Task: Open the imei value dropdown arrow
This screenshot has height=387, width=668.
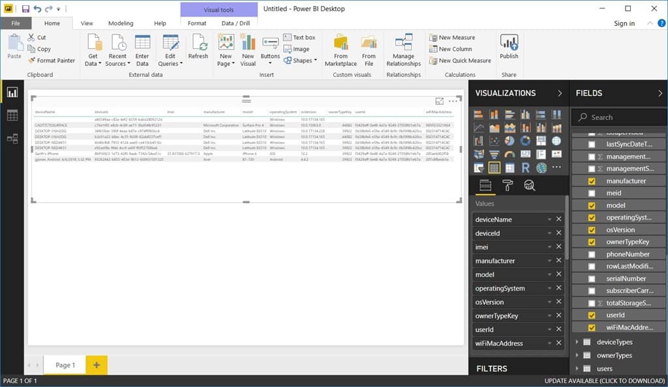Action: tap(549, 247)
